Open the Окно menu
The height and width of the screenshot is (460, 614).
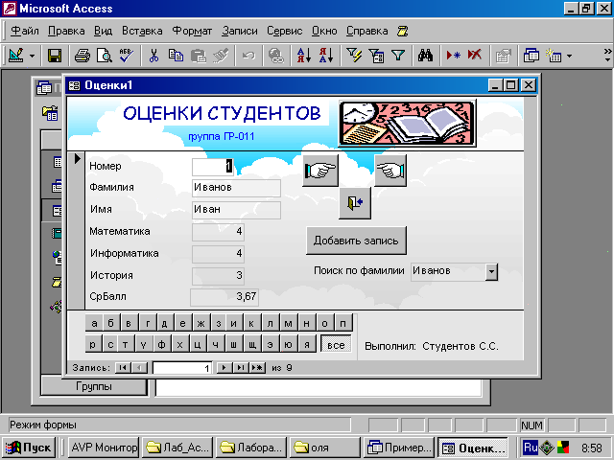[x=324, y=31]
